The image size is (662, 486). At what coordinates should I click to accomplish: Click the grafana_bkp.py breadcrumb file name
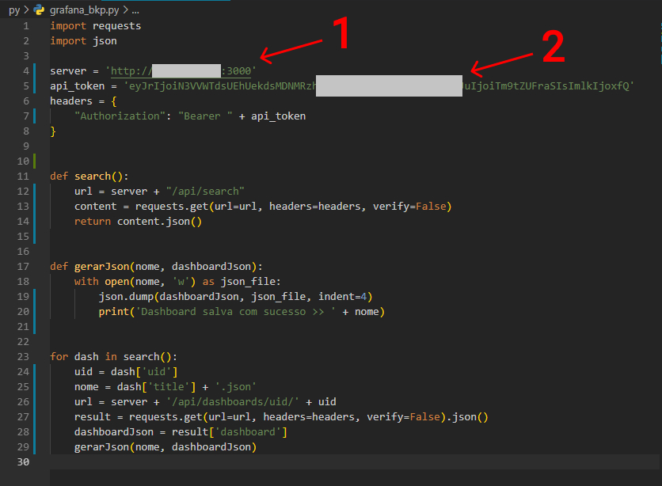[84, 10]
